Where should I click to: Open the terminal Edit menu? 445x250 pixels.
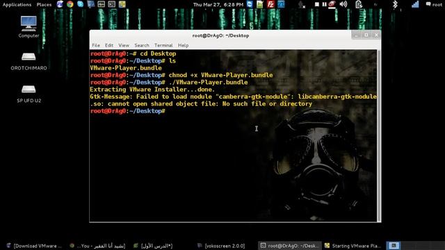pyautogui.click(x=109, y=45)
